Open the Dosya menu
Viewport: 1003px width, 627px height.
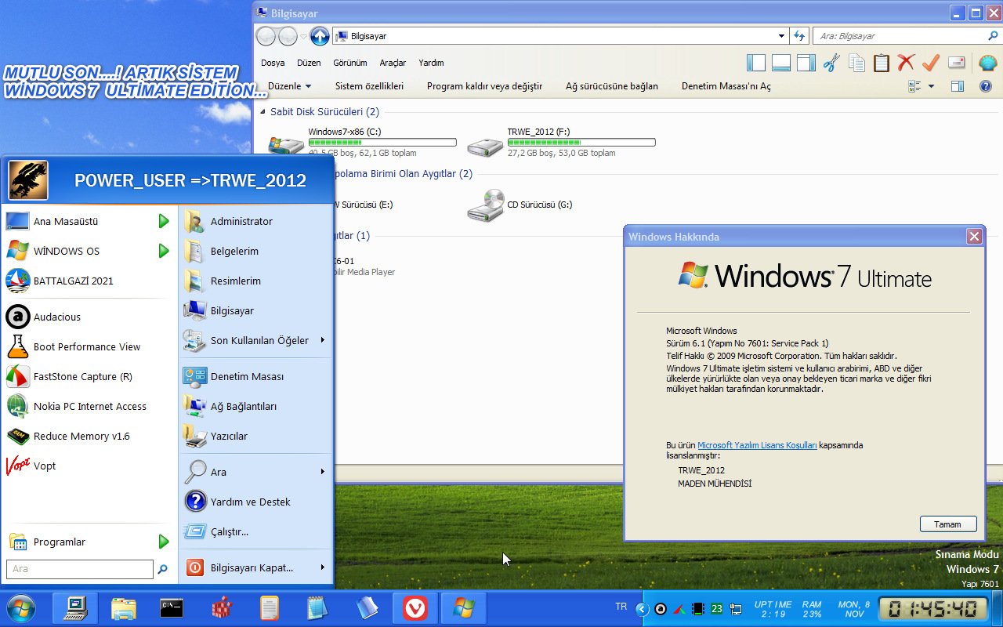tap(273, 63)
